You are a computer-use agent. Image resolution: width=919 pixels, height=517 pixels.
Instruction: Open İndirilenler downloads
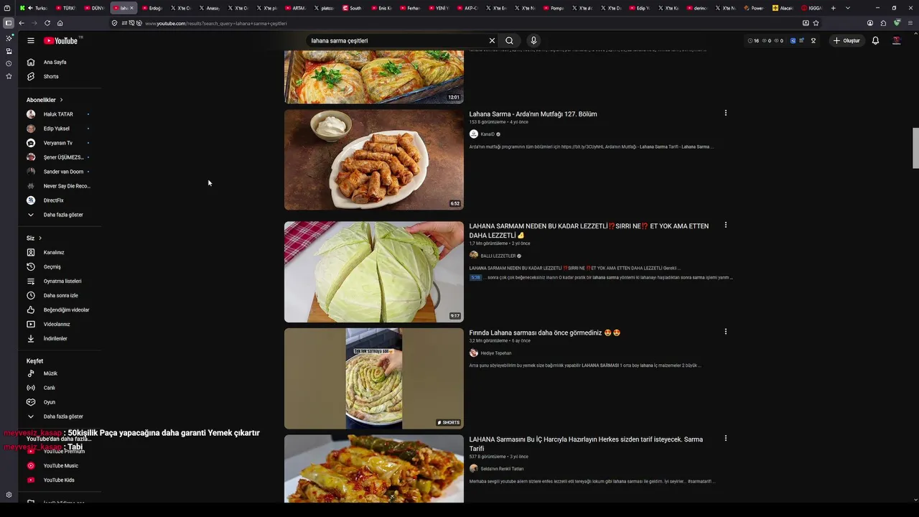60,339
